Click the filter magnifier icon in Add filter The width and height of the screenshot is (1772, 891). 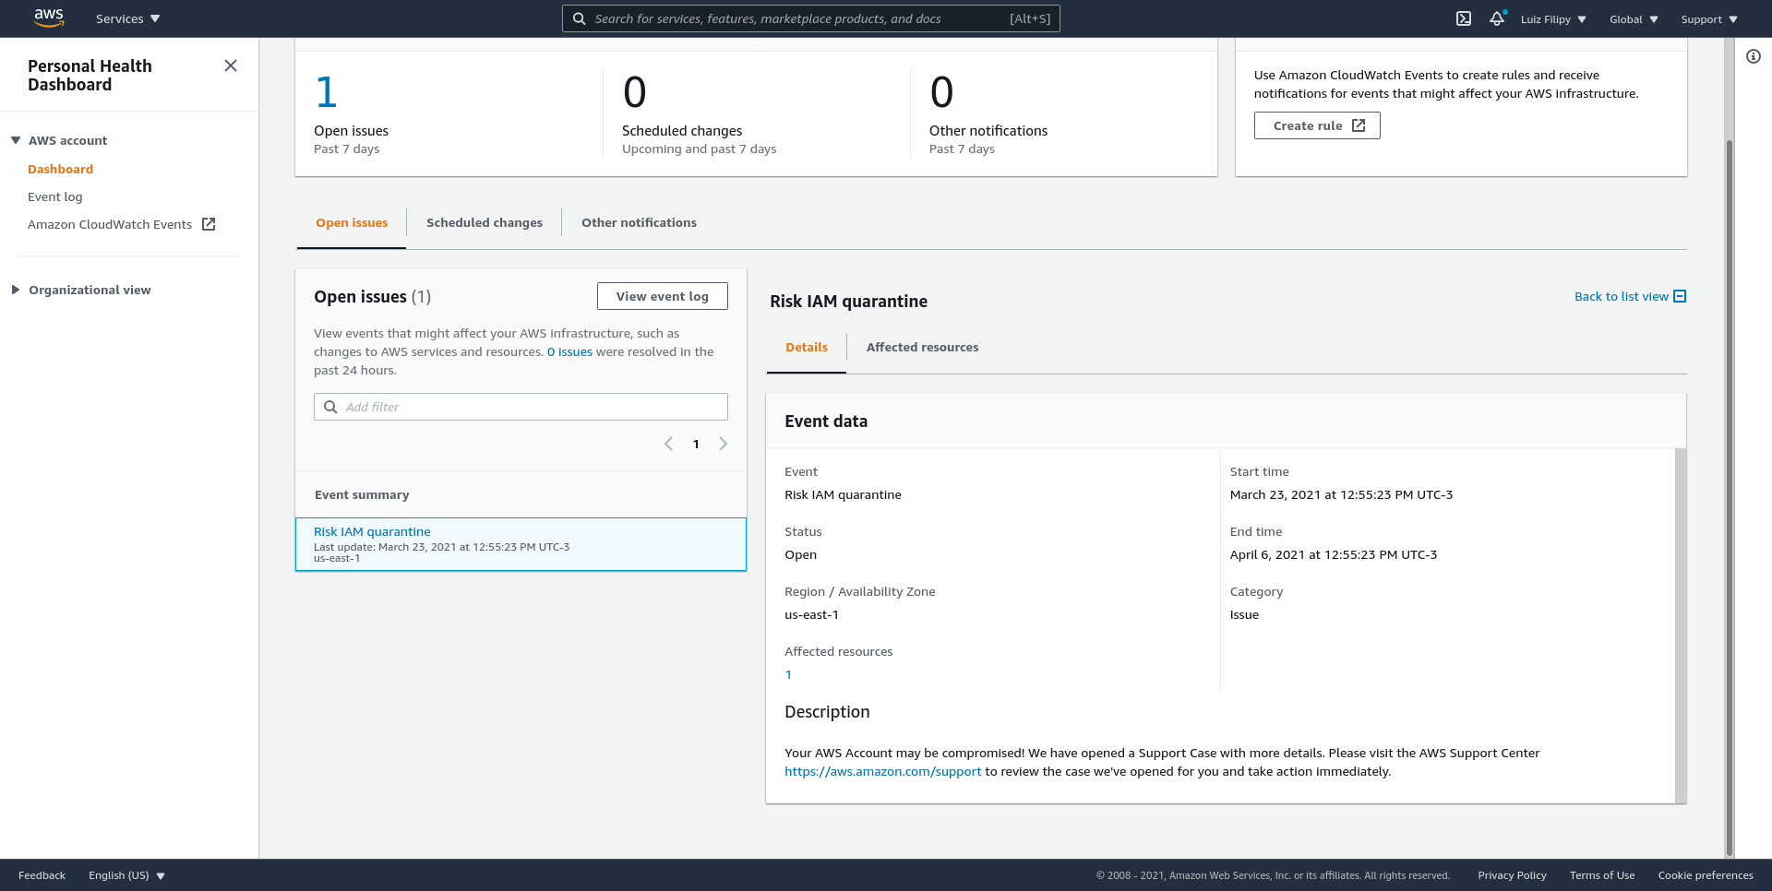pos(330,407)
